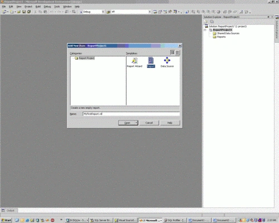Toggle the Solution Explorer auto-hide pin
279x223 pixels.
[268, 17]
